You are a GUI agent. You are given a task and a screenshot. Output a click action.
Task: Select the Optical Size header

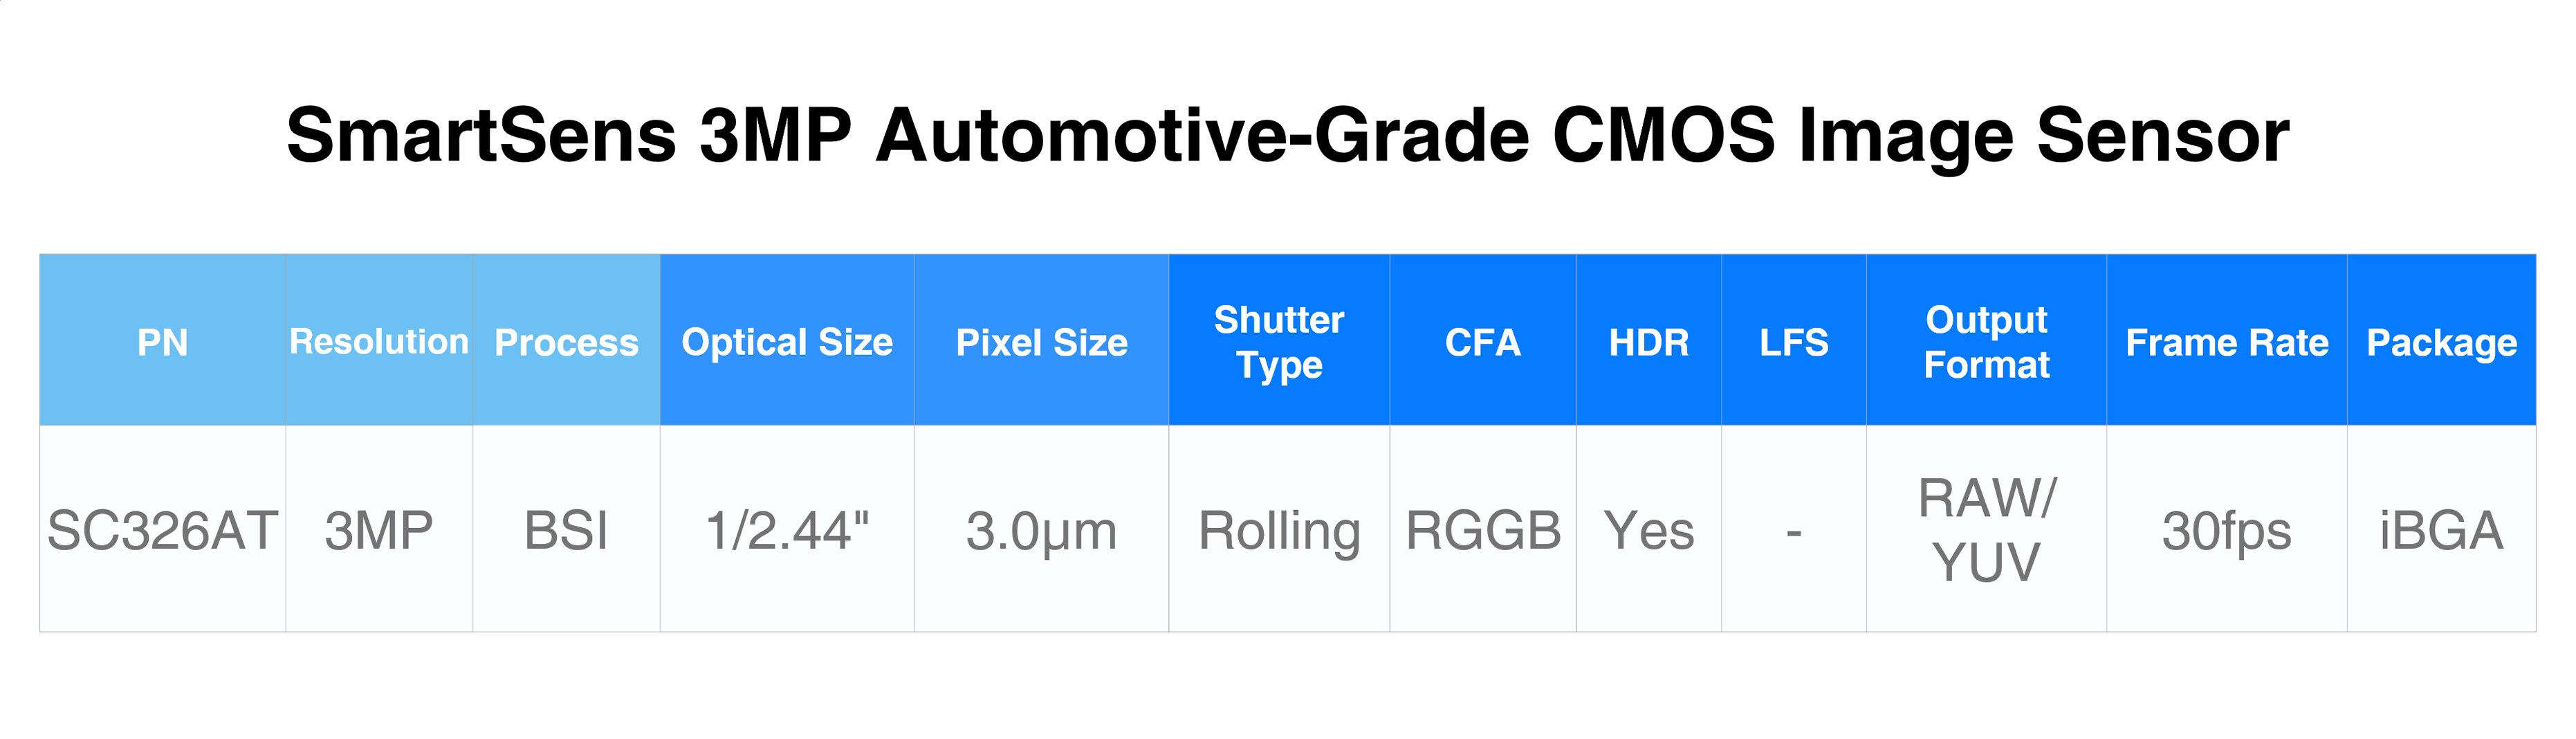coord(787,341)
